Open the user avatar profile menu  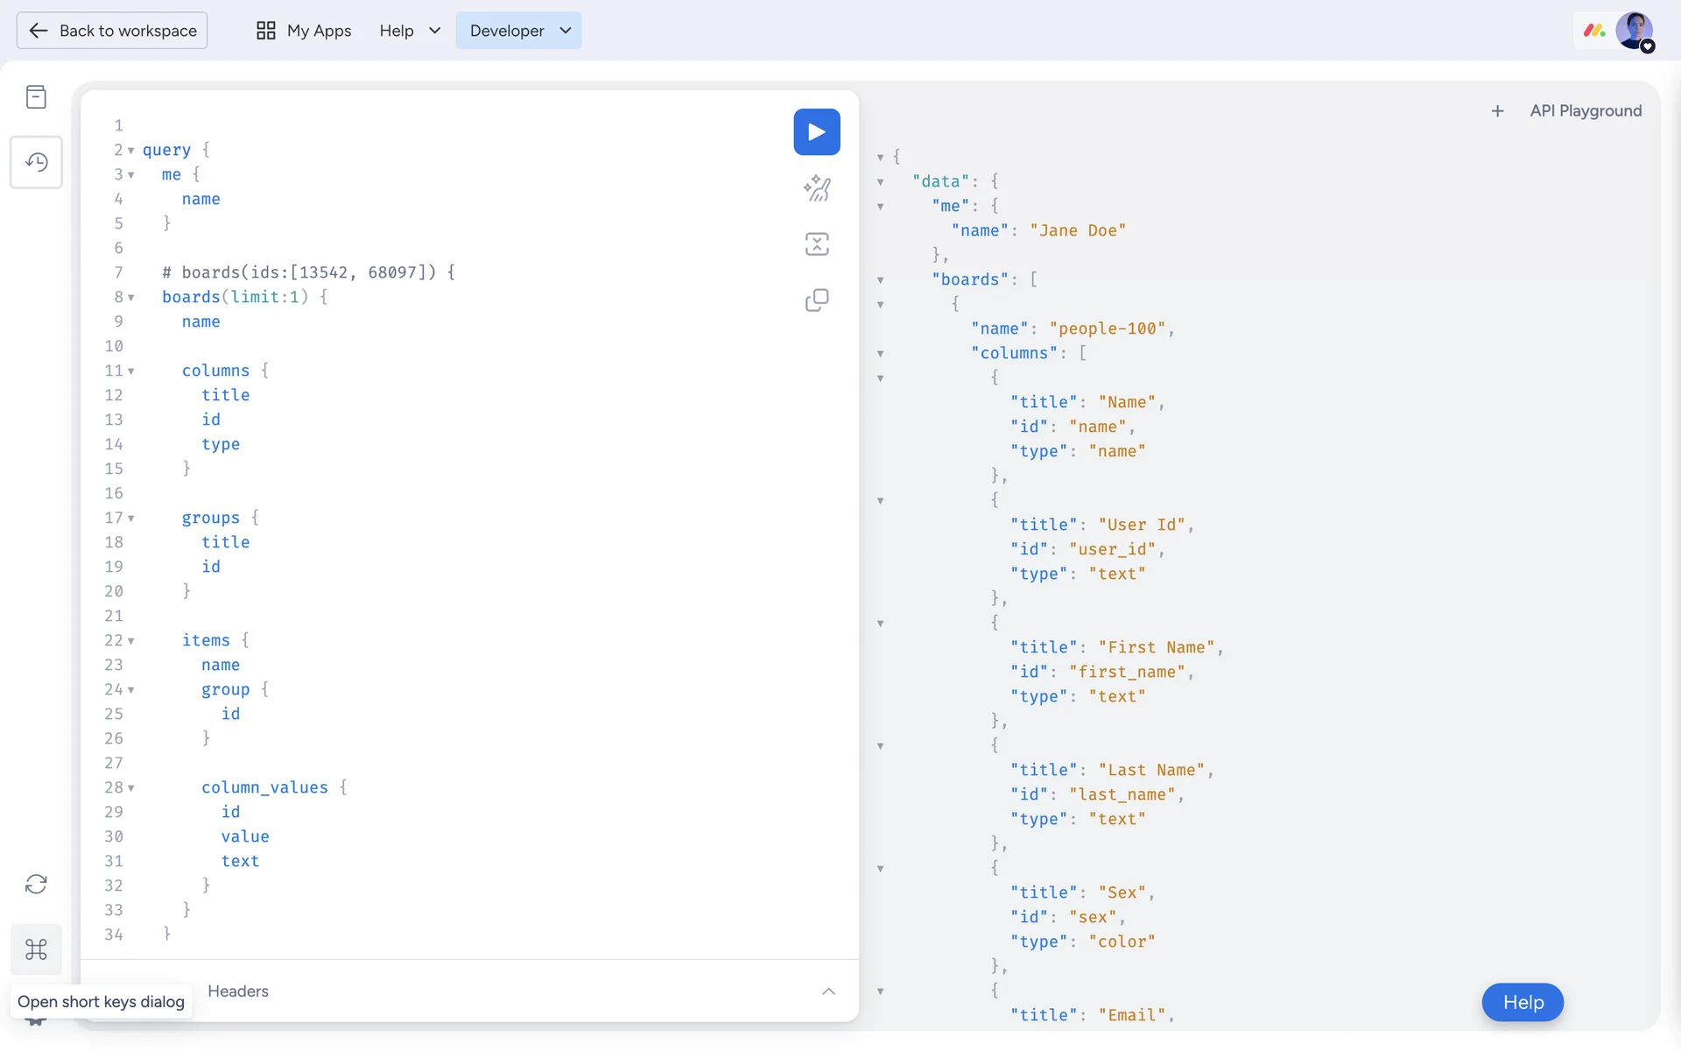(1634, 31)
